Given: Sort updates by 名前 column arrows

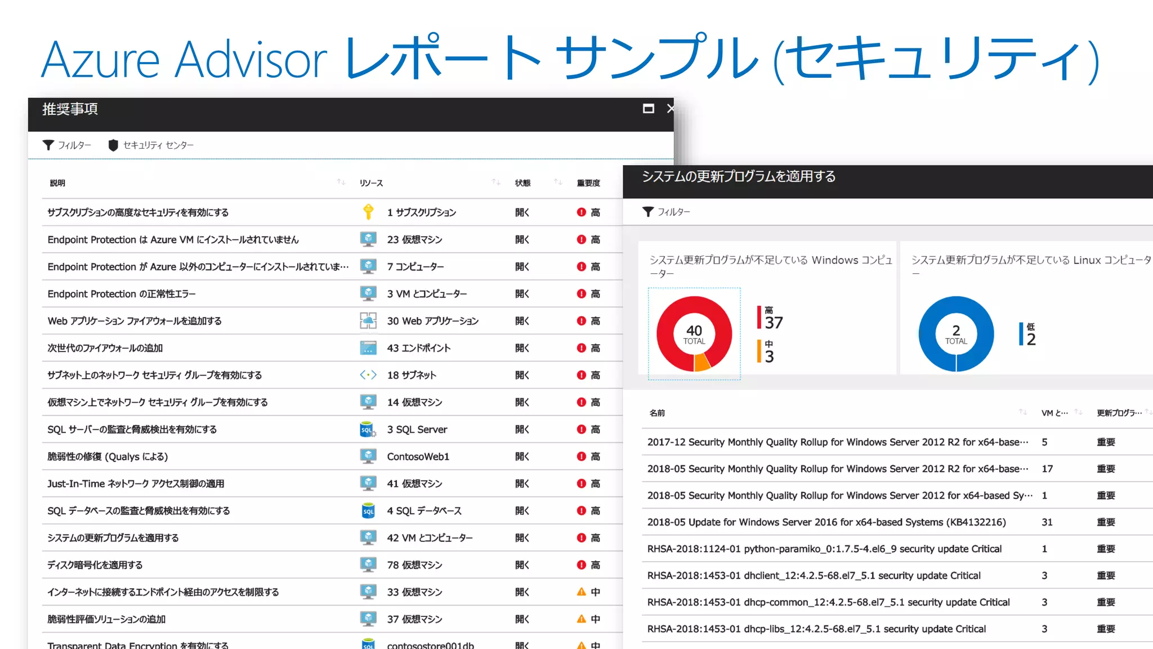Looking at the screenshot, I should coord(1023,412).
